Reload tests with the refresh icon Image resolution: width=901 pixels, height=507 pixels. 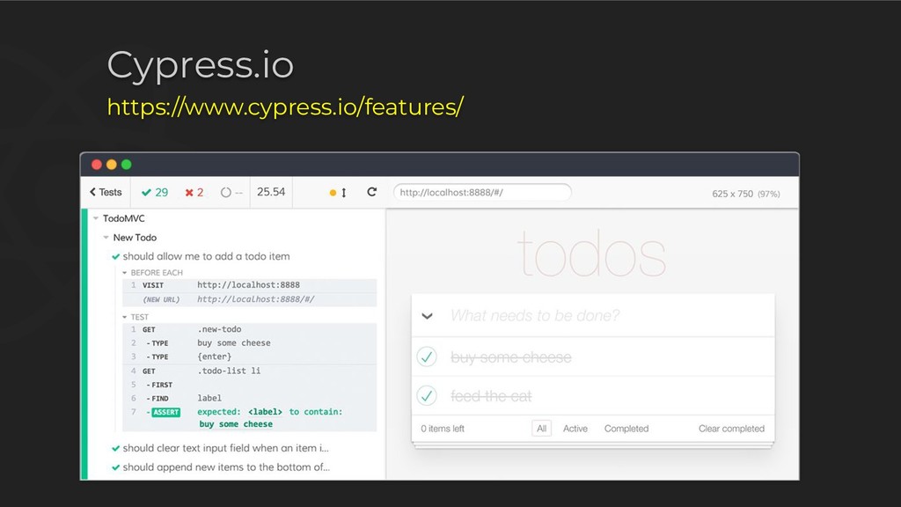click(x=372, y=192)
